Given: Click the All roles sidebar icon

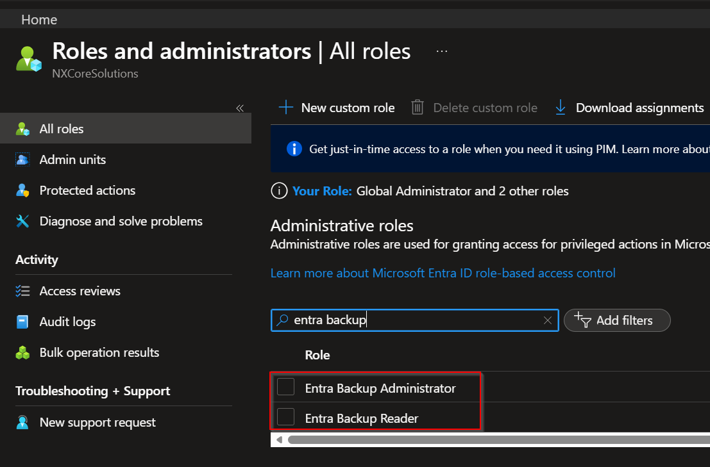Looking at the screenshot, I should tap(22, 129).
